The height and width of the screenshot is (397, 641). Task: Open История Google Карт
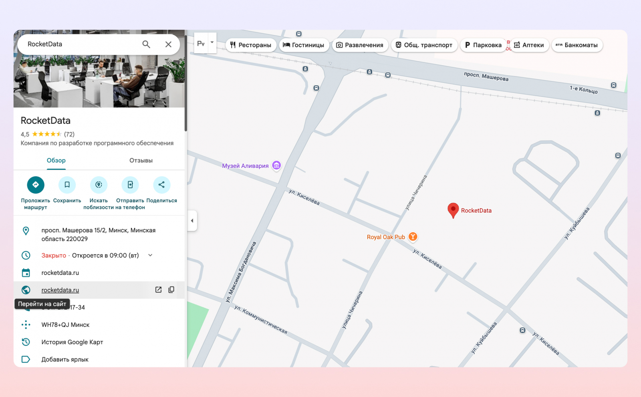coord(72,342)
